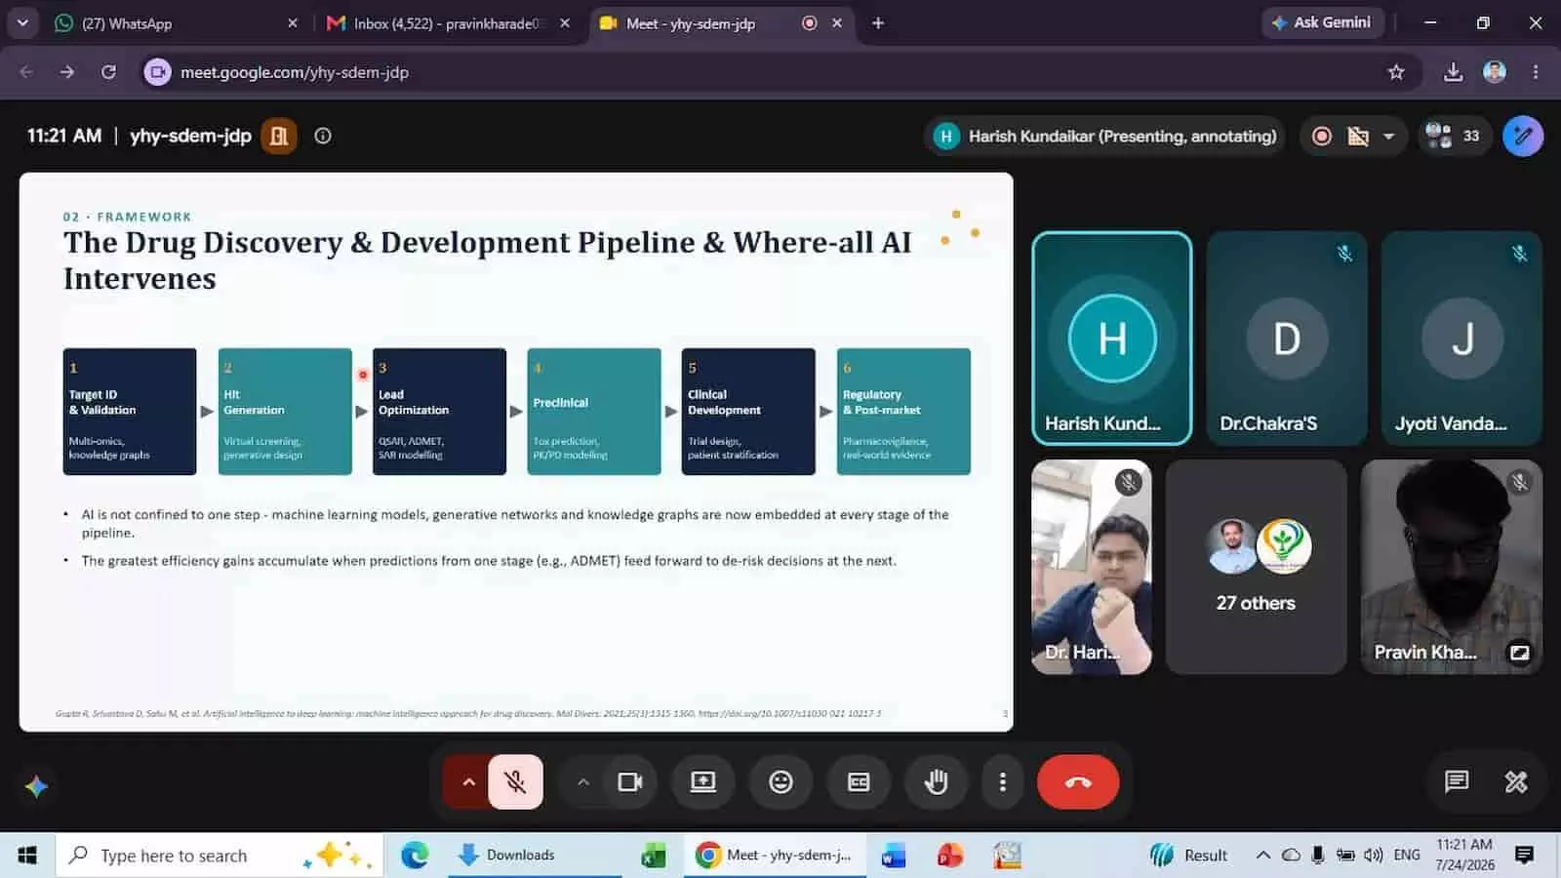Click the Harish Kundaikar presenting label
The width and height of the screenshot is (1561, 878).
pos(1105,136)
